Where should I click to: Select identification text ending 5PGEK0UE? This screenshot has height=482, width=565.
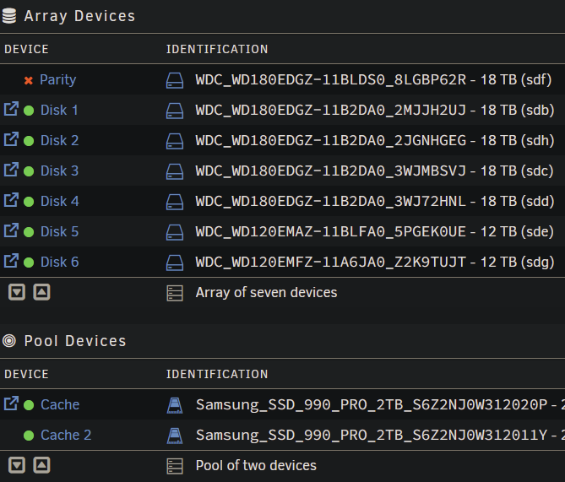coord(331,231)
